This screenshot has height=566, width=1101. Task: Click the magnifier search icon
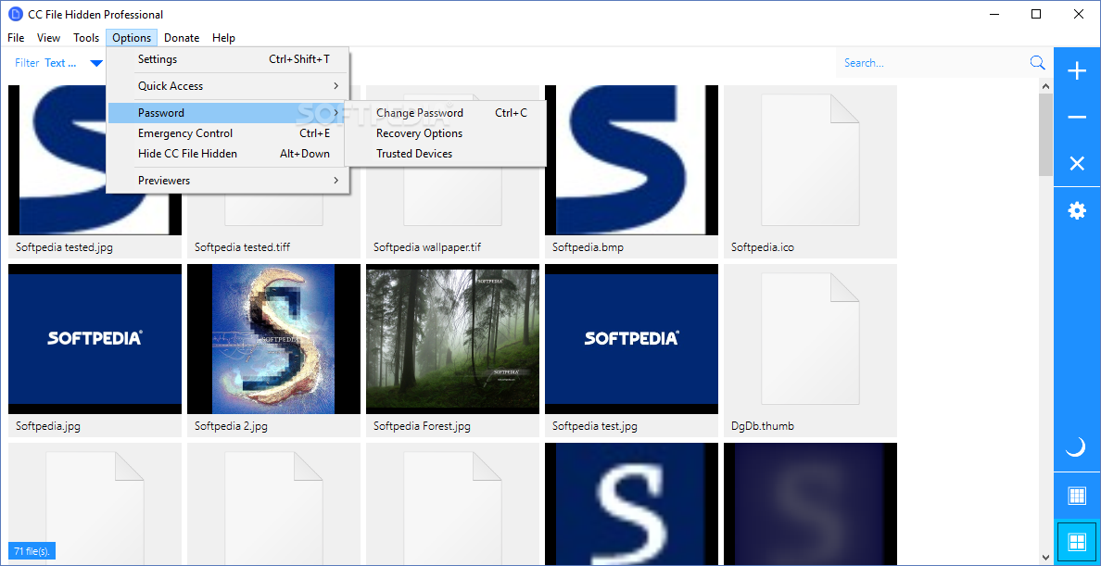coord(1037,62)
